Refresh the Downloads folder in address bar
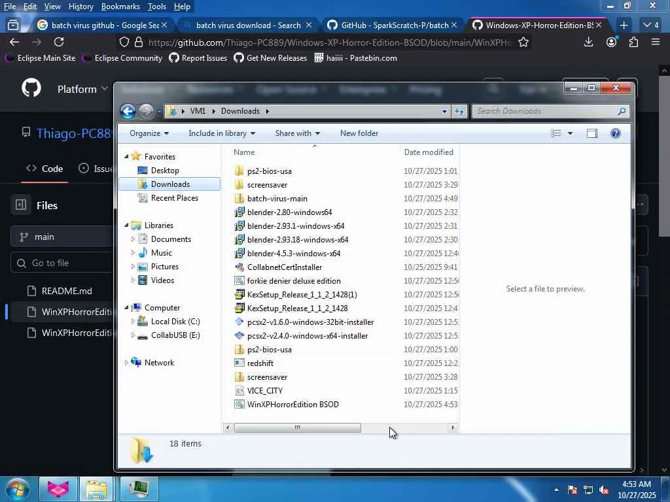The image size is (670, 502). tap(459, 111)
